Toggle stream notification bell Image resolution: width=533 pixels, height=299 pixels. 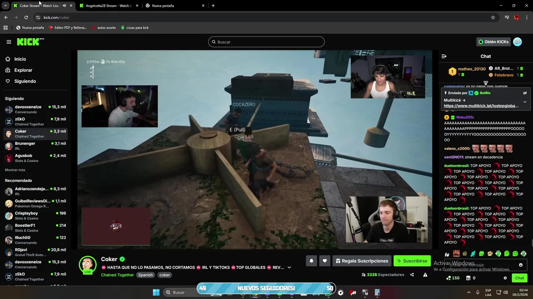click(x=311, y=261)
